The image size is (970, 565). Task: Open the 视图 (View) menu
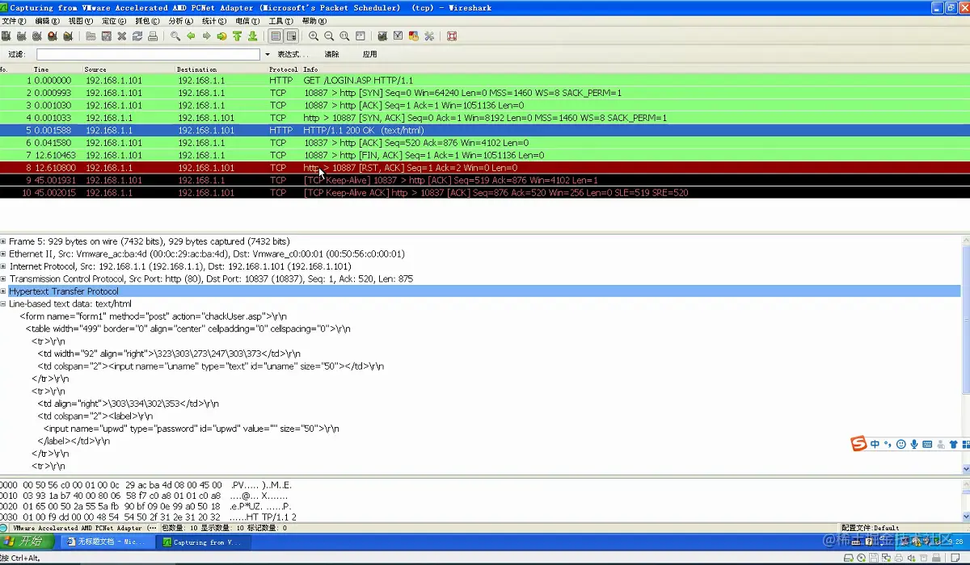tap(81, 21)
